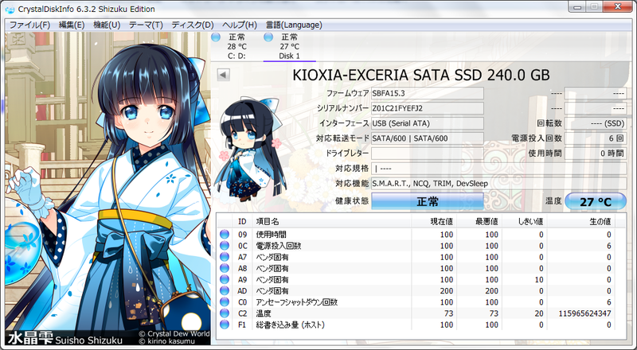Click the しきい値 column header
The image size is (637, 350).
[x=525, y=221]
